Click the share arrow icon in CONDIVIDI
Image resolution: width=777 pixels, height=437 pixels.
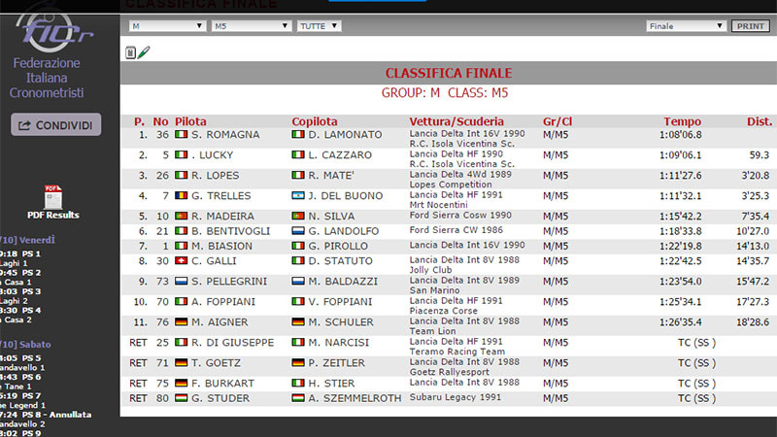pos(25,125)
